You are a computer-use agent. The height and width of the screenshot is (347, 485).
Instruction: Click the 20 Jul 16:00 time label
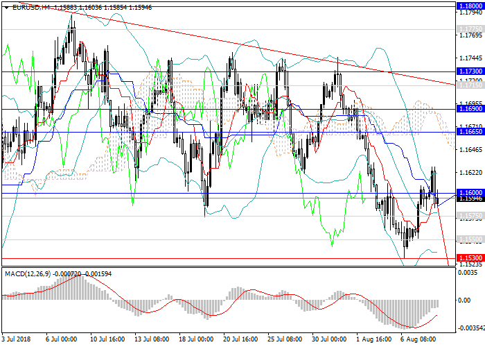point(240,339)
